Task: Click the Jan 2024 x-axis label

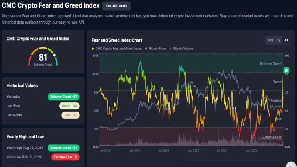Action: [135, 150]
